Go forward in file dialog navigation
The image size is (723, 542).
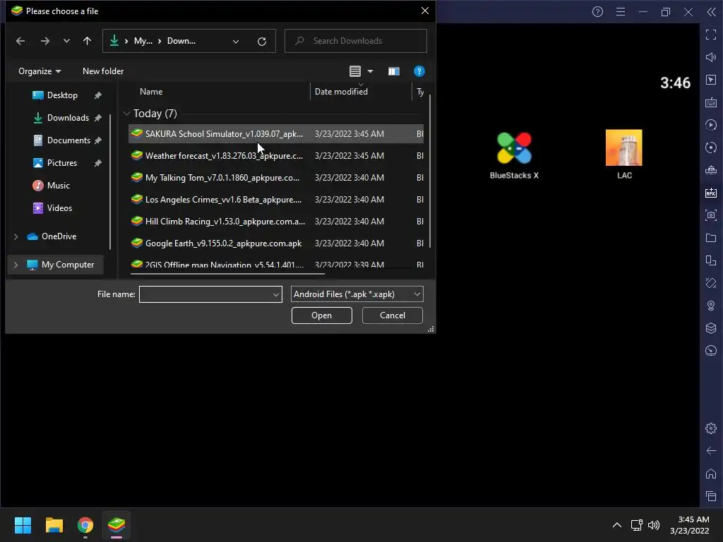coord(44,41)
